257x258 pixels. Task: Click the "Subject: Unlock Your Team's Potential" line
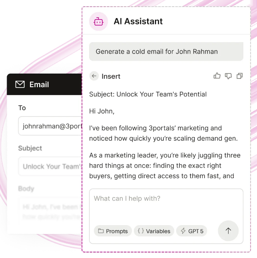click(148, 94)
